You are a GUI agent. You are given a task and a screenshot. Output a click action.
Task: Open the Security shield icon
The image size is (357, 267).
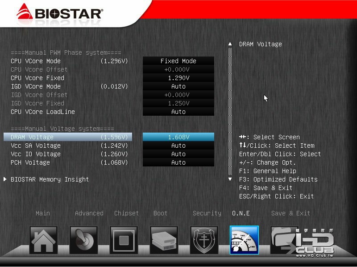[204, 240]
